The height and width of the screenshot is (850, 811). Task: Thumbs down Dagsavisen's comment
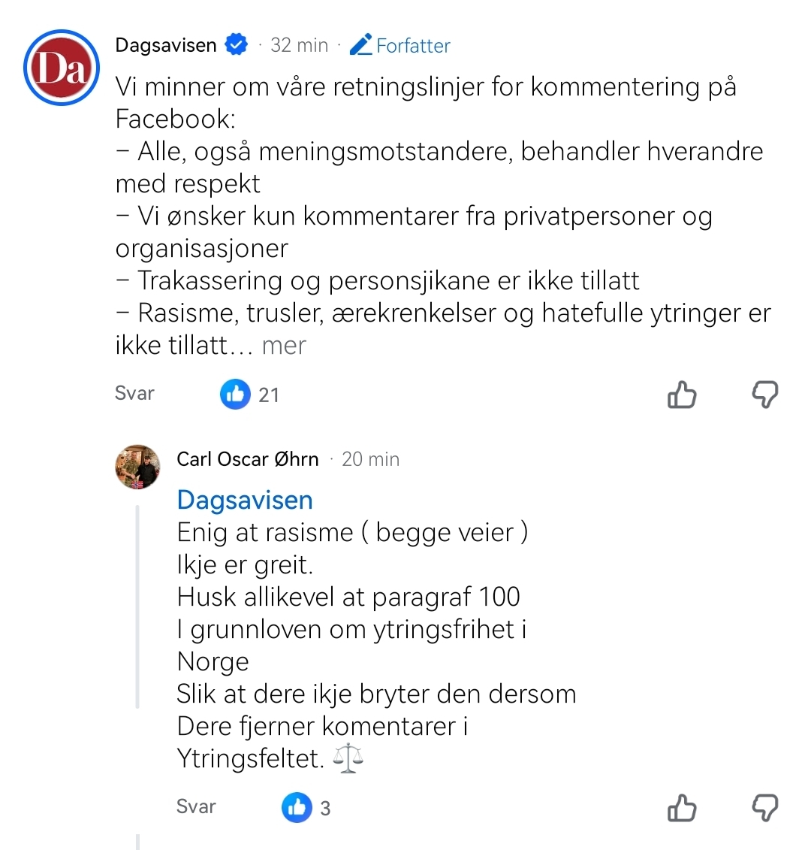(765, 395)
